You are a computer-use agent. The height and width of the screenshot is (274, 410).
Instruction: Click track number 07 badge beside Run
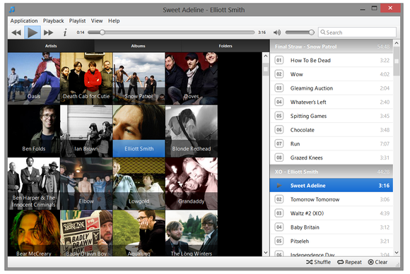coord(279,143)
